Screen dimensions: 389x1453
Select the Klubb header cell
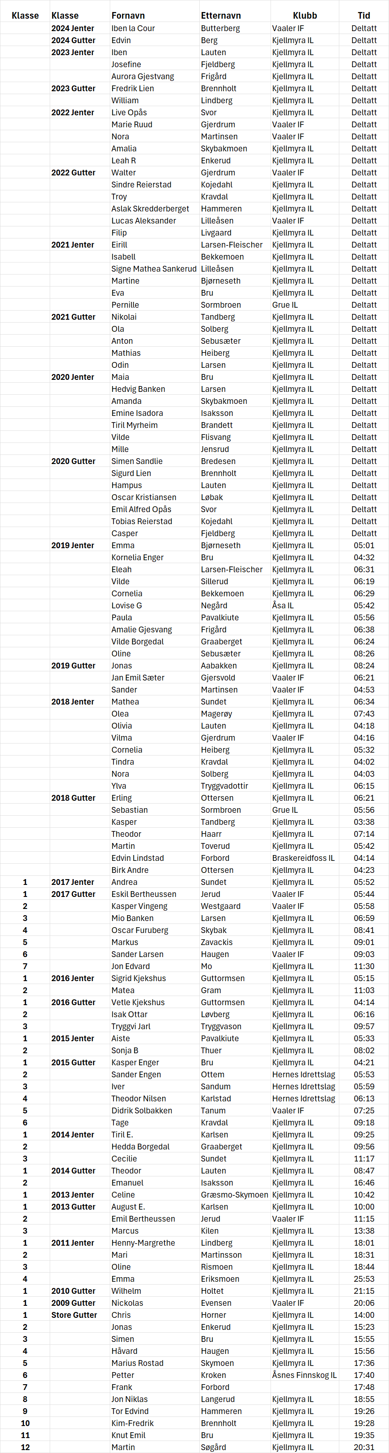pos(304,16)
